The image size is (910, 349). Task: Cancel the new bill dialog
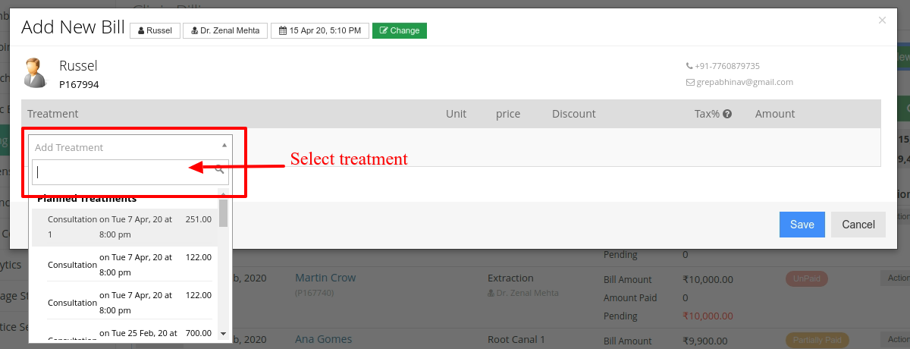[x=858, y=225]
